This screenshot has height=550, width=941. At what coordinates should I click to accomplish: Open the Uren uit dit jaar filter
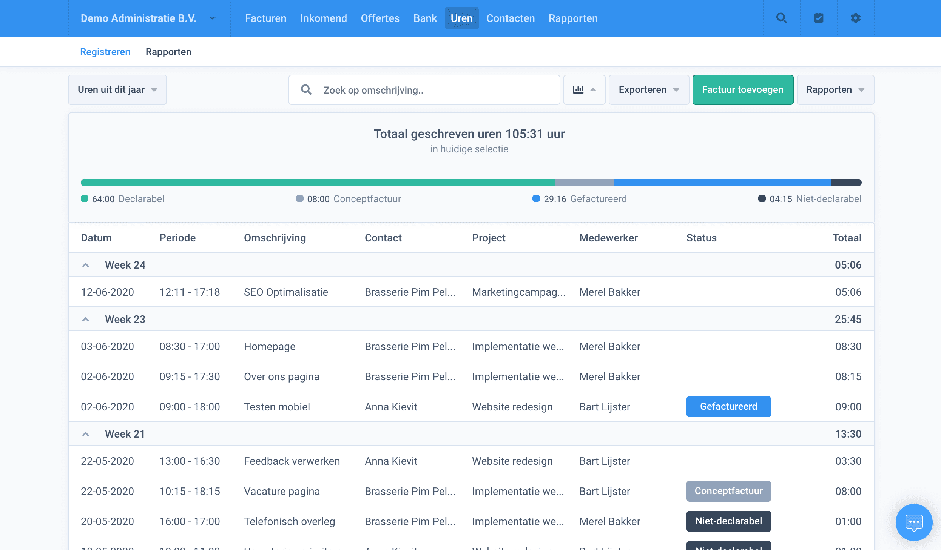pos(117,90)
